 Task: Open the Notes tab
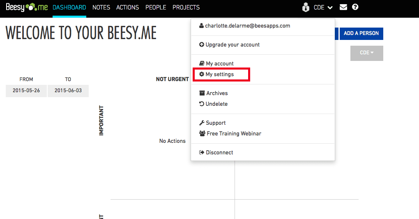[101, 7]
